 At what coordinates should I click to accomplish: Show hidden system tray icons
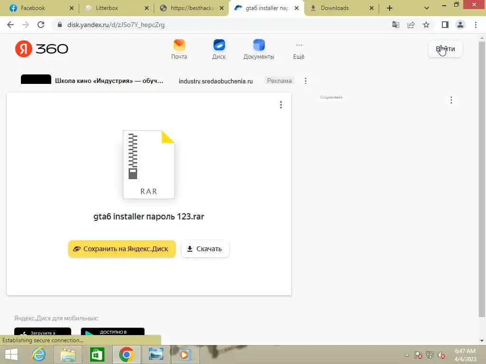click(x=407, y=355)
